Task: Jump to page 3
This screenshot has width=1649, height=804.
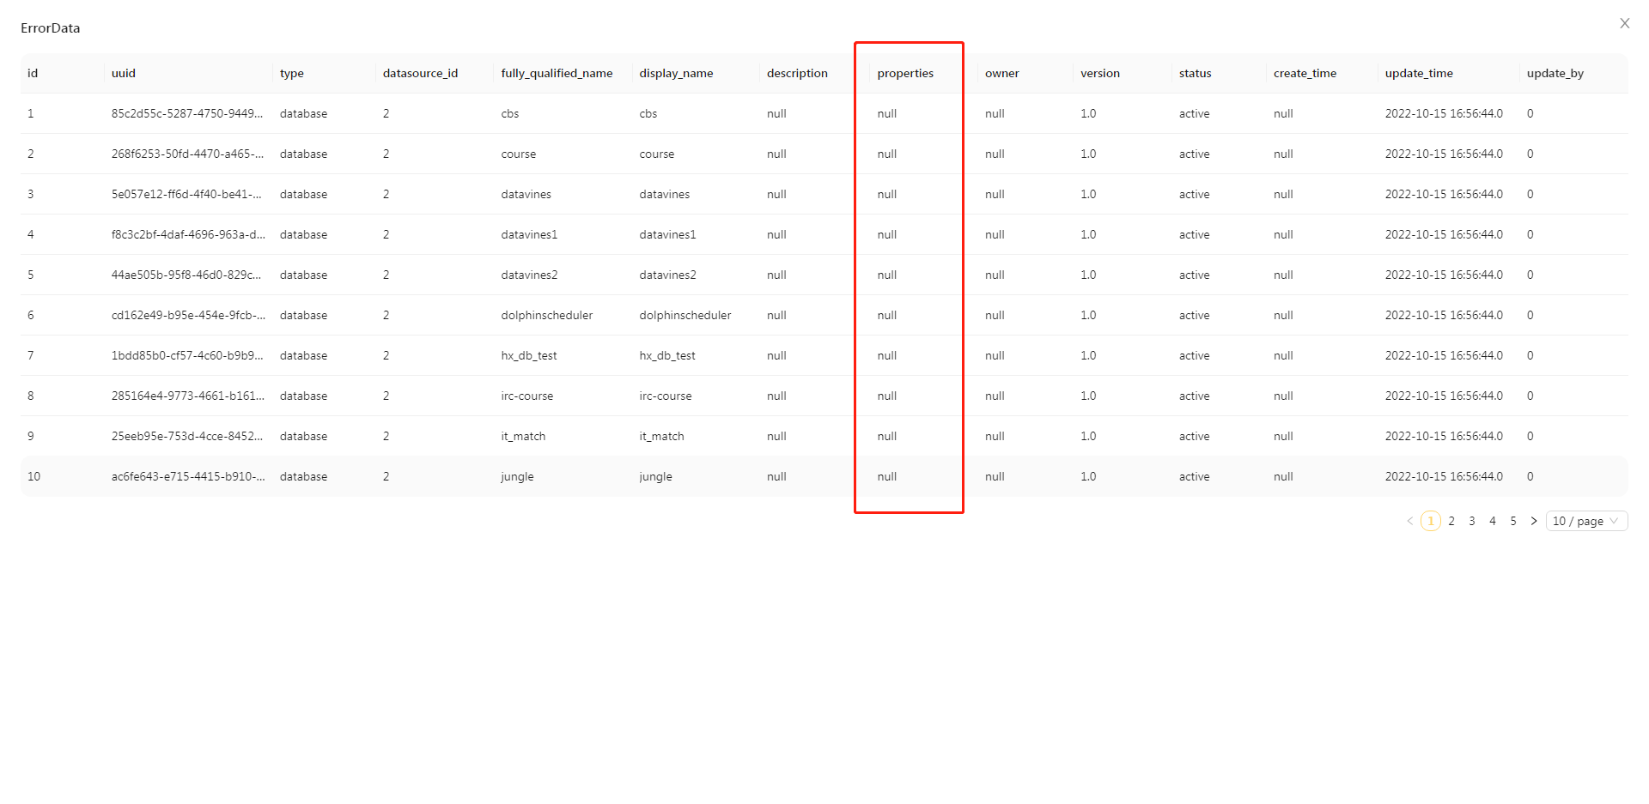Action: click(x=1472, y=521)
